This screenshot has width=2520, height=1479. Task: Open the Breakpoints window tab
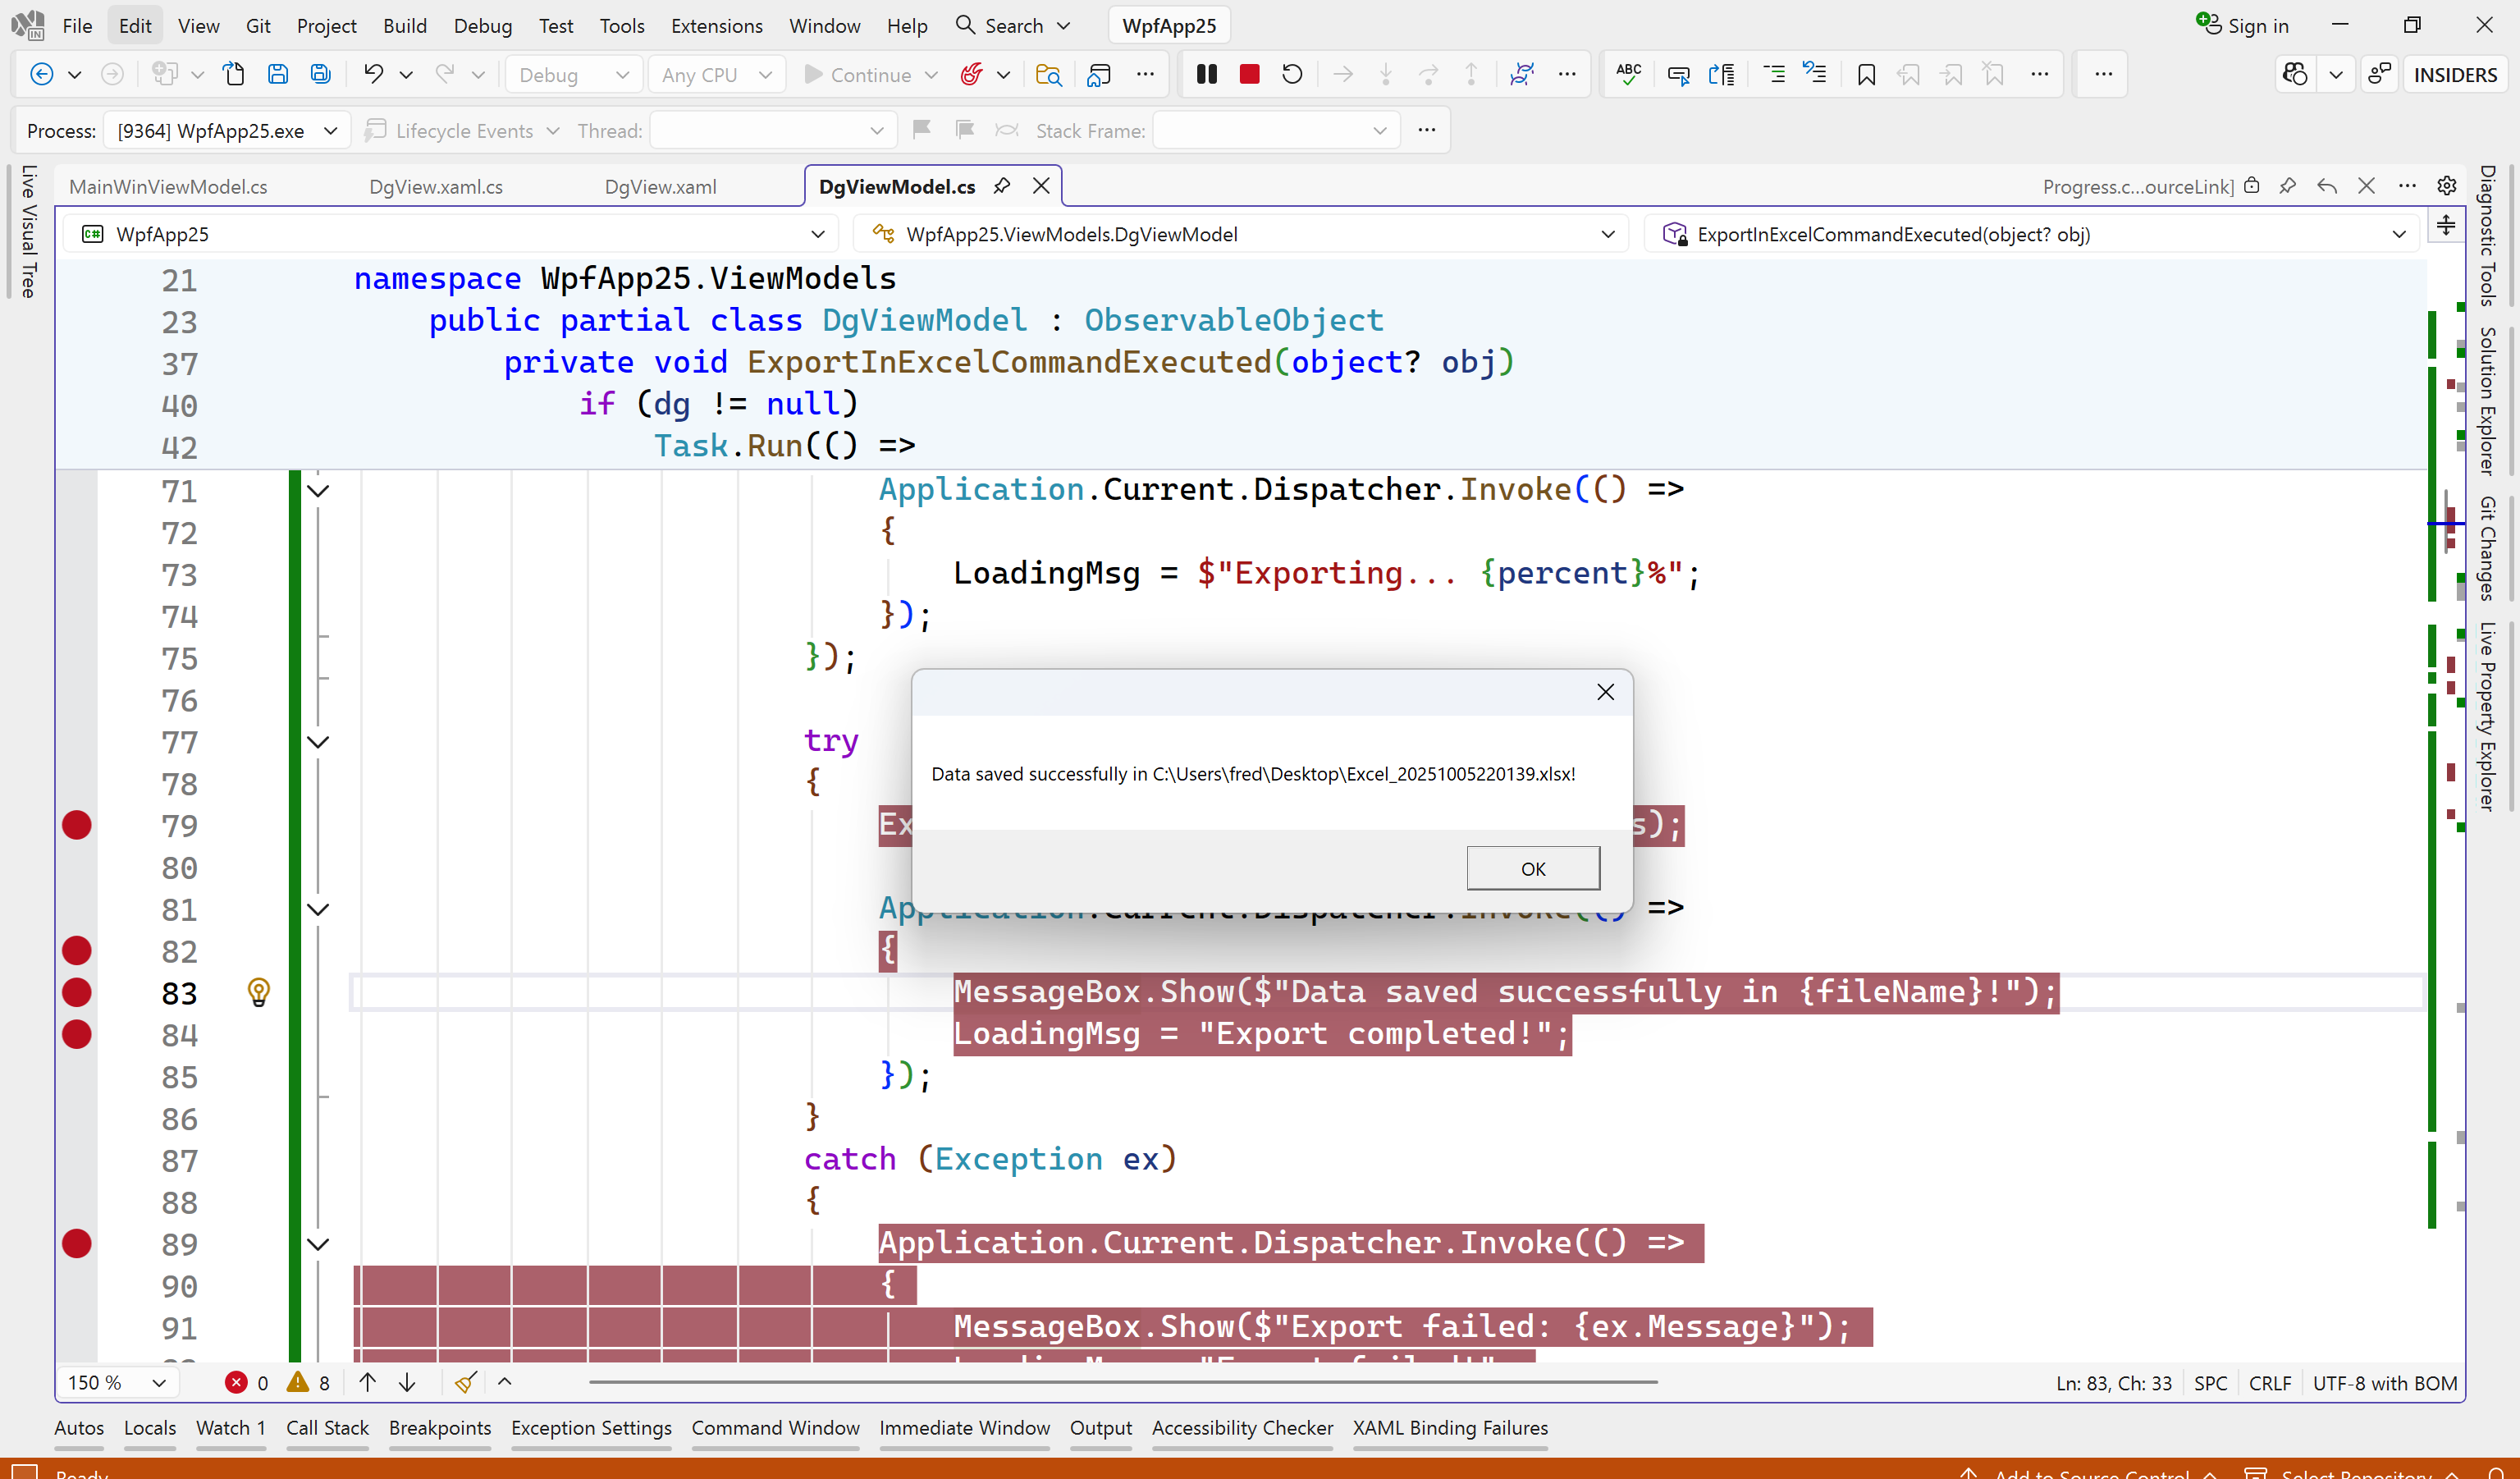pyautogui.click(x=439, y=1428)
